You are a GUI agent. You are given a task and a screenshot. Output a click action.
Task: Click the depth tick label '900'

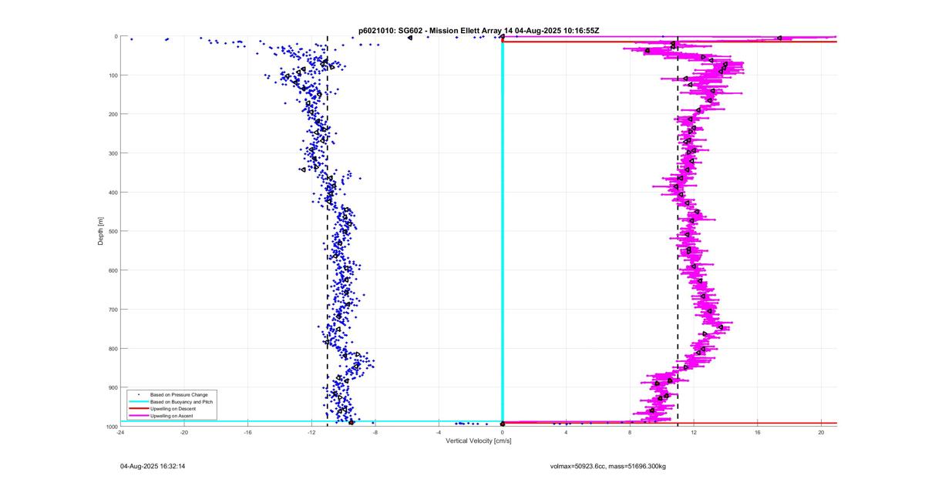(x=113, y=387)
